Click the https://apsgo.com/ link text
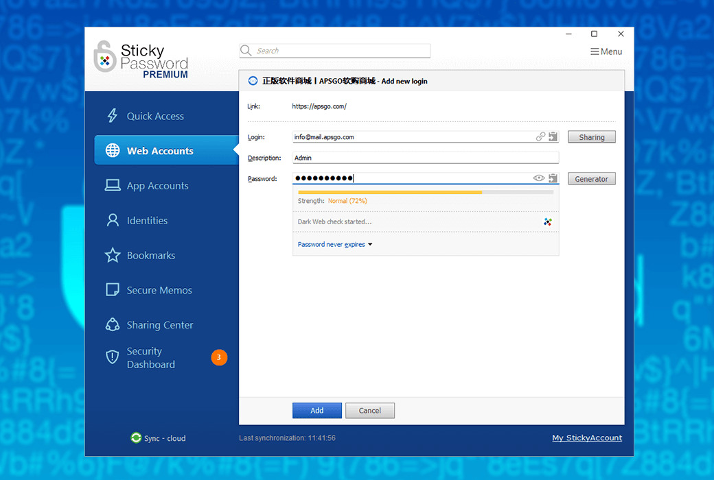 [319, 106]
